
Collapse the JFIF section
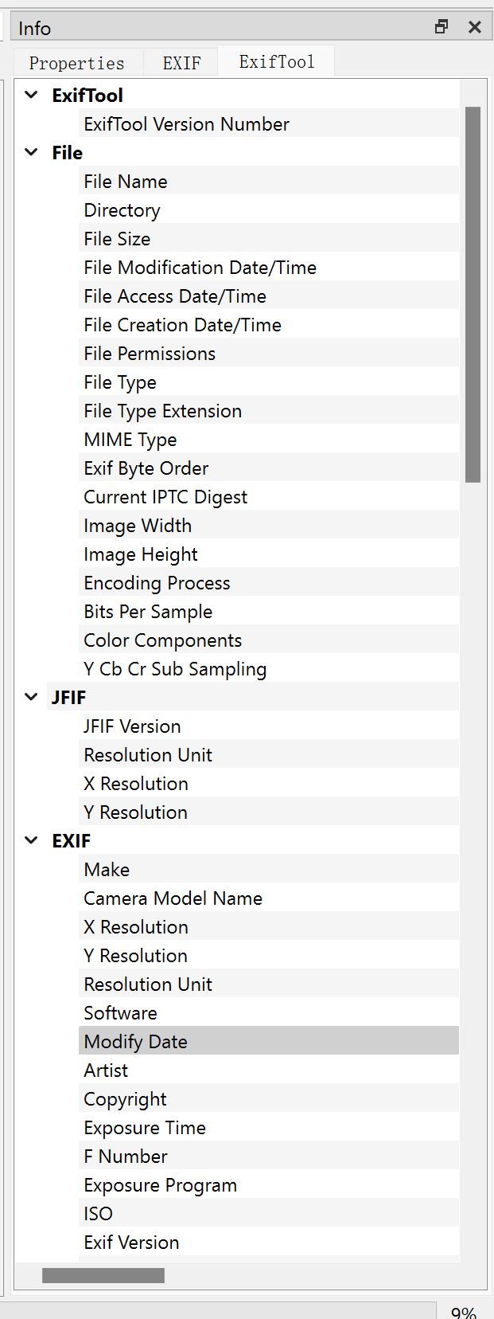[x=31, y=697]
